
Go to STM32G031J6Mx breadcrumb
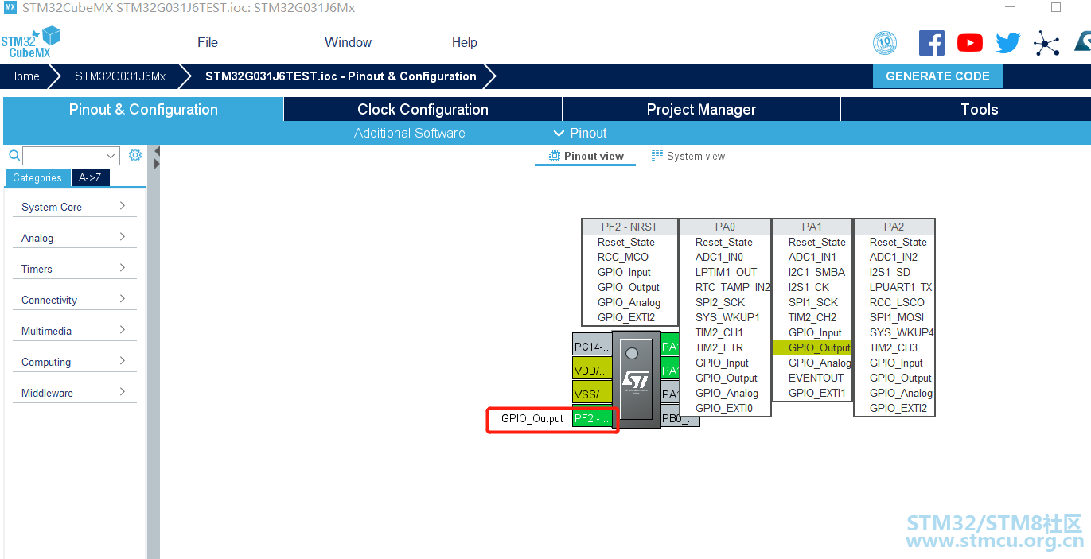click(x=120, y=76)
